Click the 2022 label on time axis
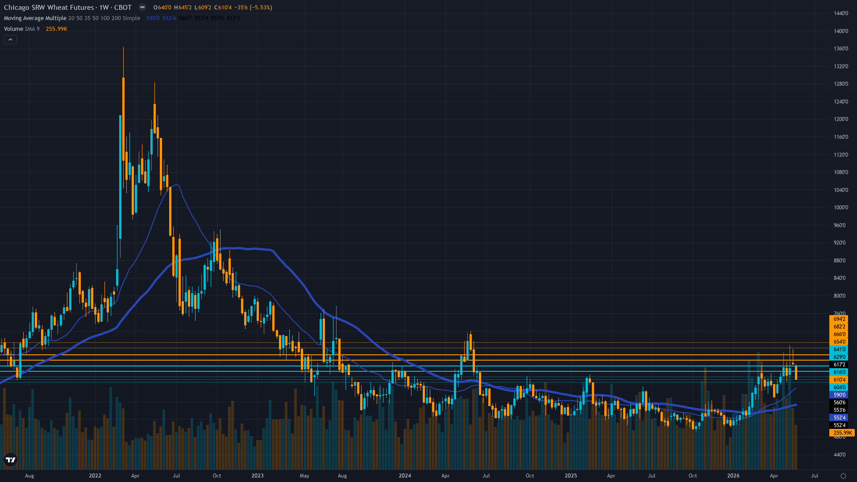The width and height of the screenshot is (857, 482). (x=95, y=476)
